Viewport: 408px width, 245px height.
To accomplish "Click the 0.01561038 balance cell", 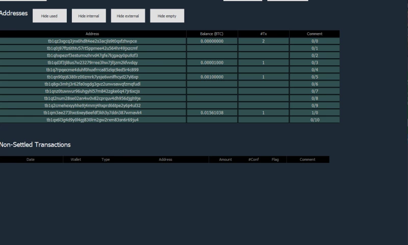I will click(x=212, y=113).
